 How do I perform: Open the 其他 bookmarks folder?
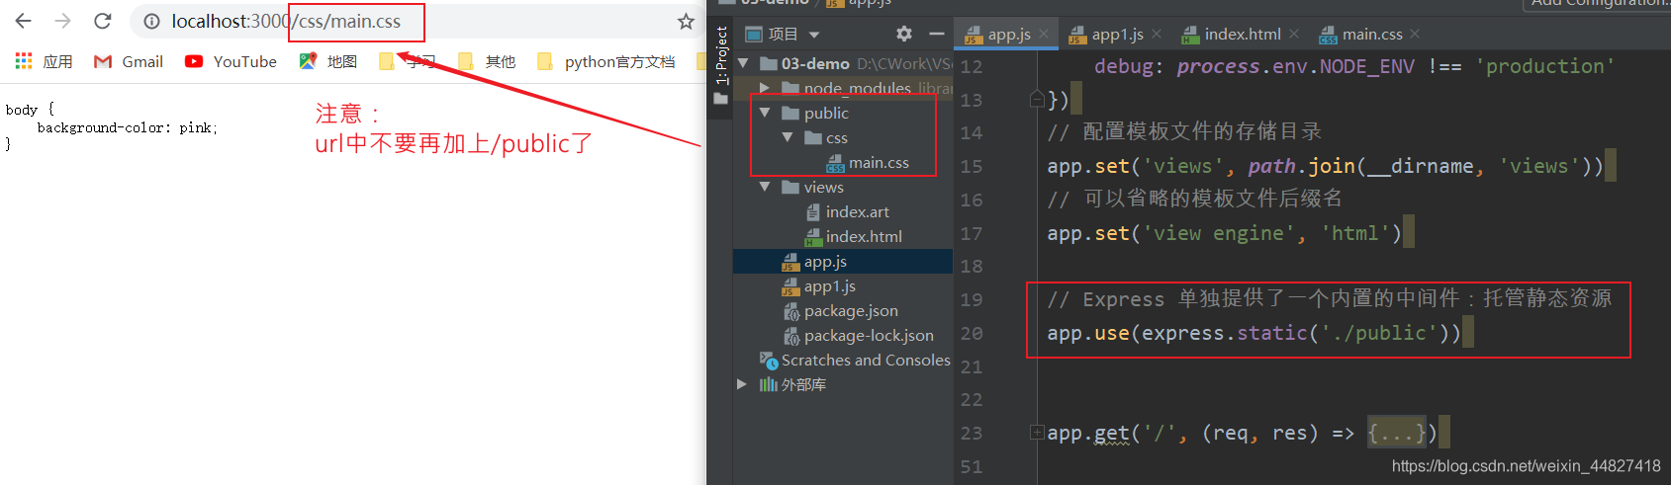[487, 61]
